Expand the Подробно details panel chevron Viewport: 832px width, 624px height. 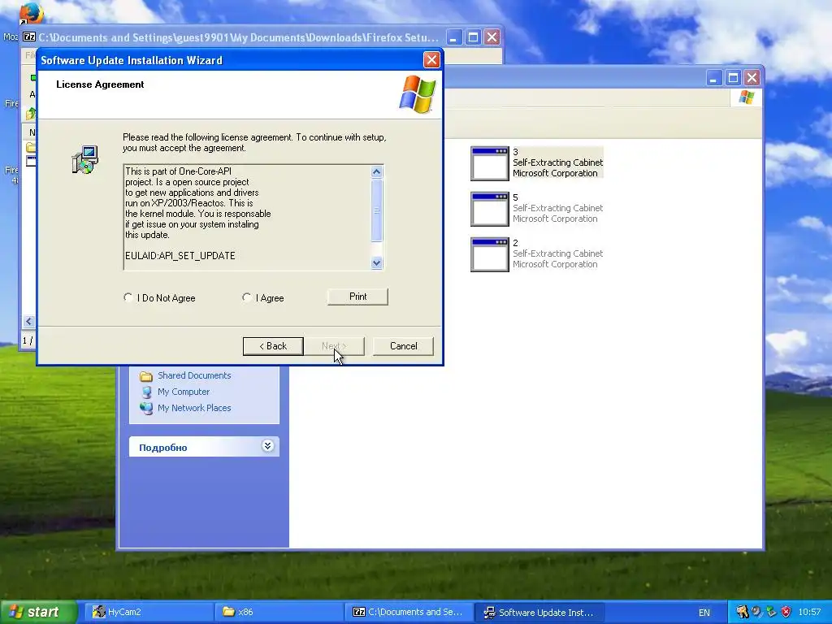[x=268, y=446]
